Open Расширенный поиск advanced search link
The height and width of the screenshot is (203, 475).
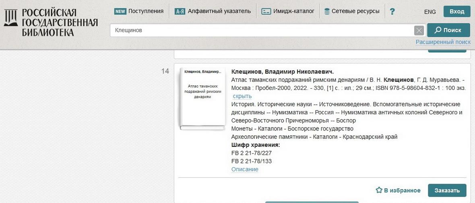click(x=443, y=42)
